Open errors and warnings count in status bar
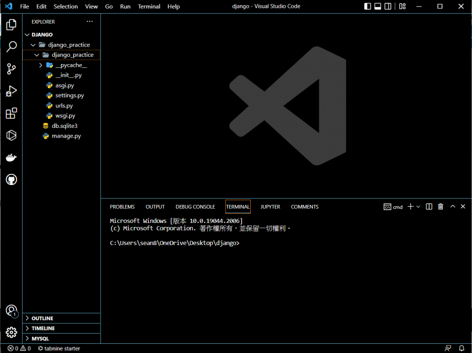Image resolution: width=472 pixels, height=353 pixels. 19,348
